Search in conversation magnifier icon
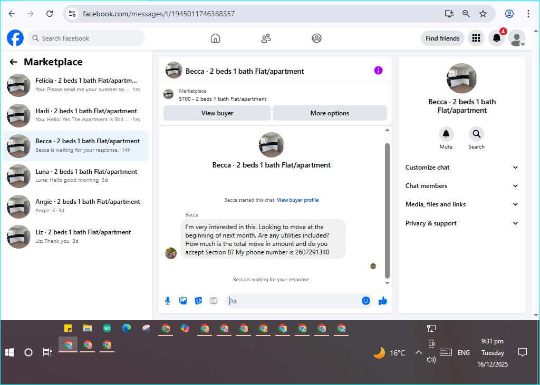The height and width of the screenshot is (385, 540). click(x=476, y=134)
